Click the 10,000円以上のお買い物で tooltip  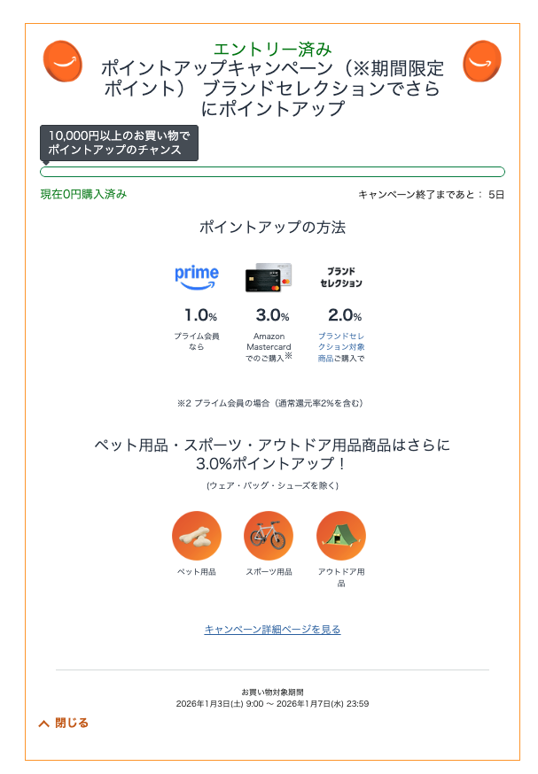[x=119, y=143]
